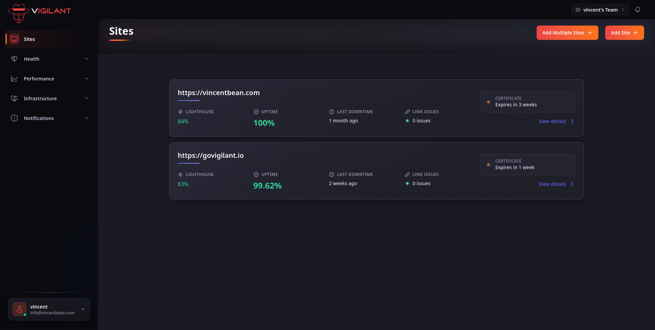View details for govigilant.io

click(x=556, y=184)
